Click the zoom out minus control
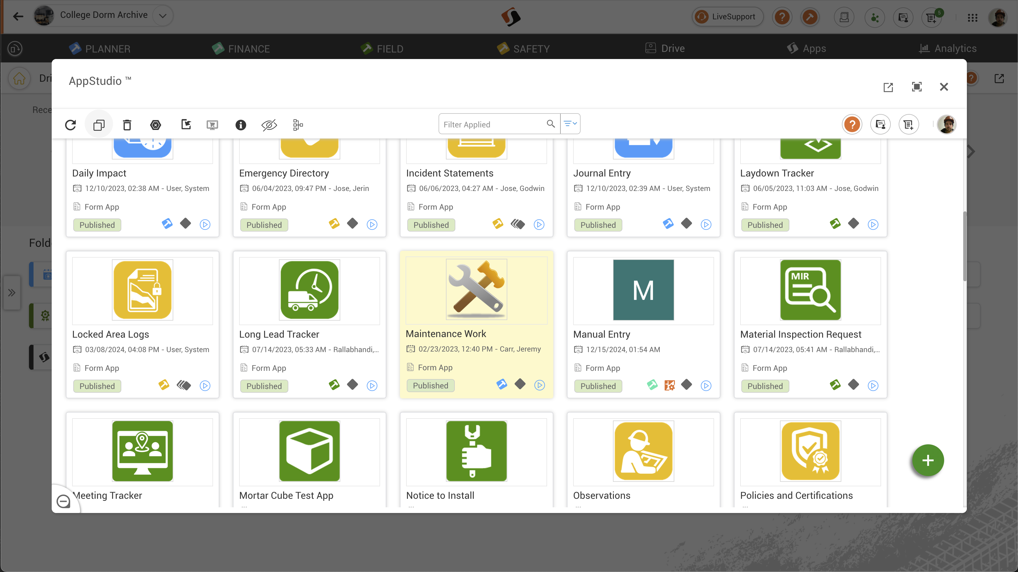1018x572 pixels. pos(63,501)
